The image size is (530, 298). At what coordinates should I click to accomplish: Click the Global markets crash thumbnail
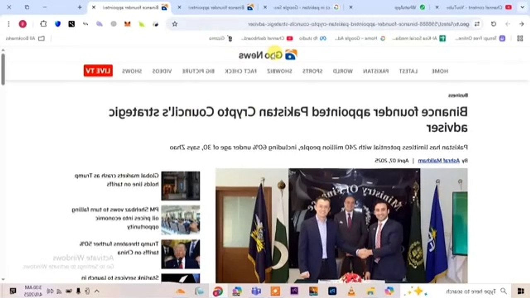(x=181, y=186)
